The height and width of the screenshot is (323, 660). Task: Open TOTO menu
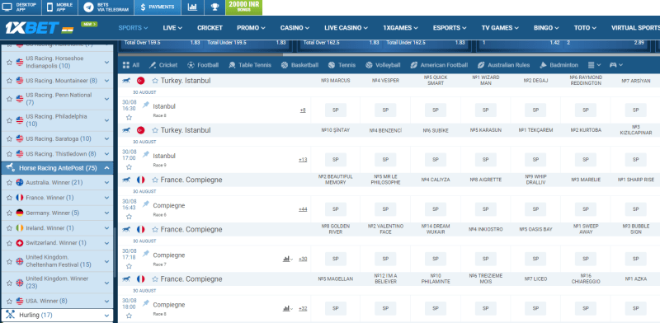coord(586,28)
